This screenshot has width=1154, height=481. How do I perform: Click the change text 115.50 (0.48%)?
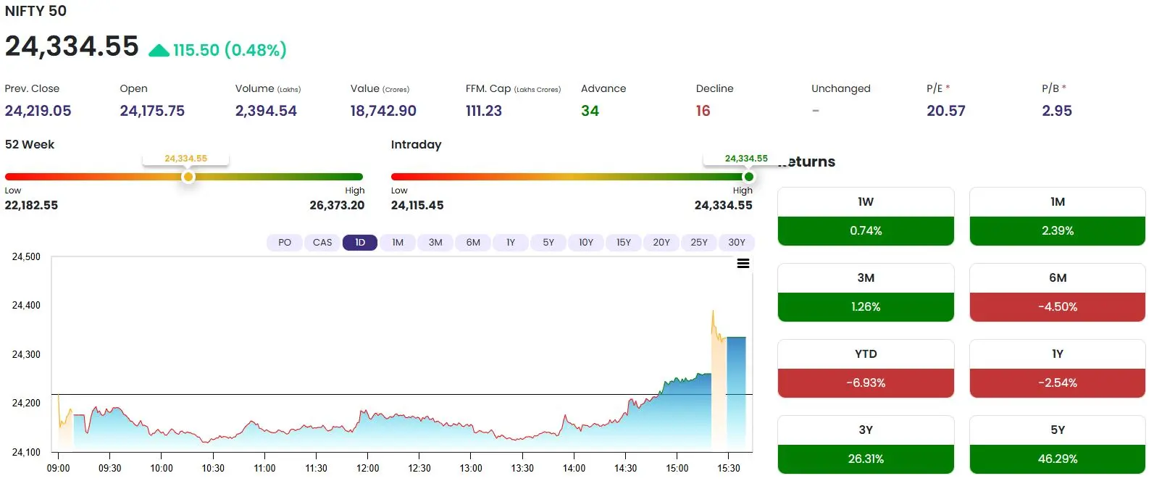tap(230, 50)
